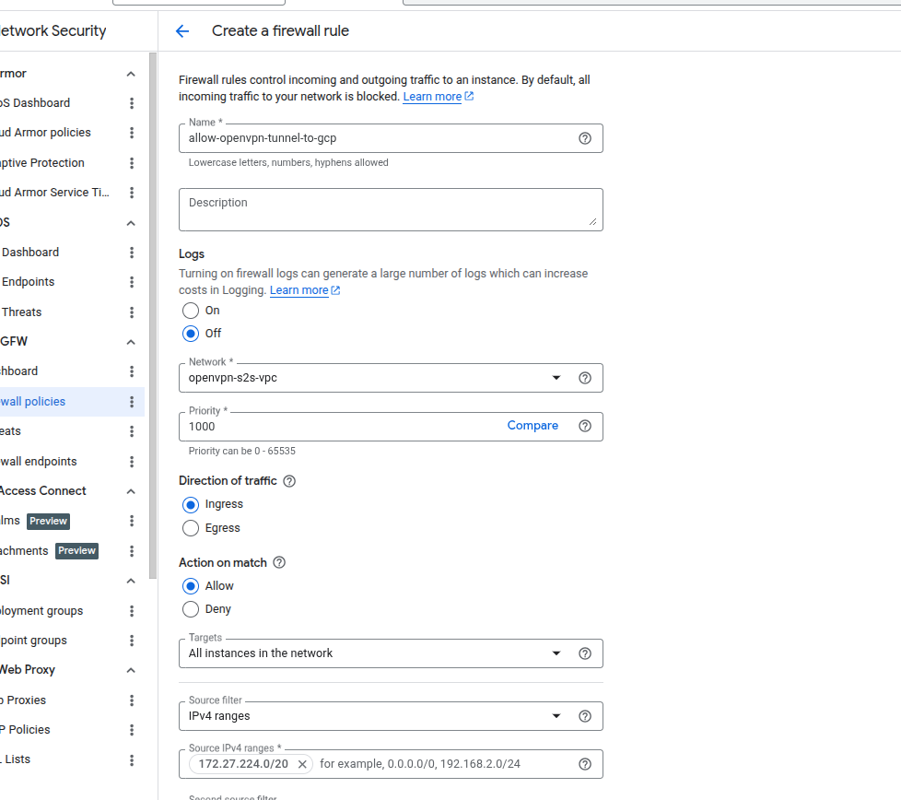The width and height of the screenshot is (901, 800).
Task: Open the three-dot menu for Endpoints
Action: [132, 282]
